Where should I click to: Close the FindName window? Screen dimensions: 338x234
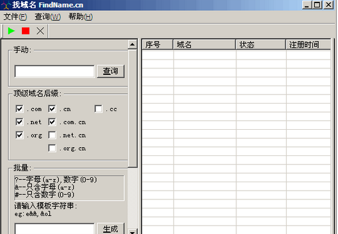[x=328, y=4]
